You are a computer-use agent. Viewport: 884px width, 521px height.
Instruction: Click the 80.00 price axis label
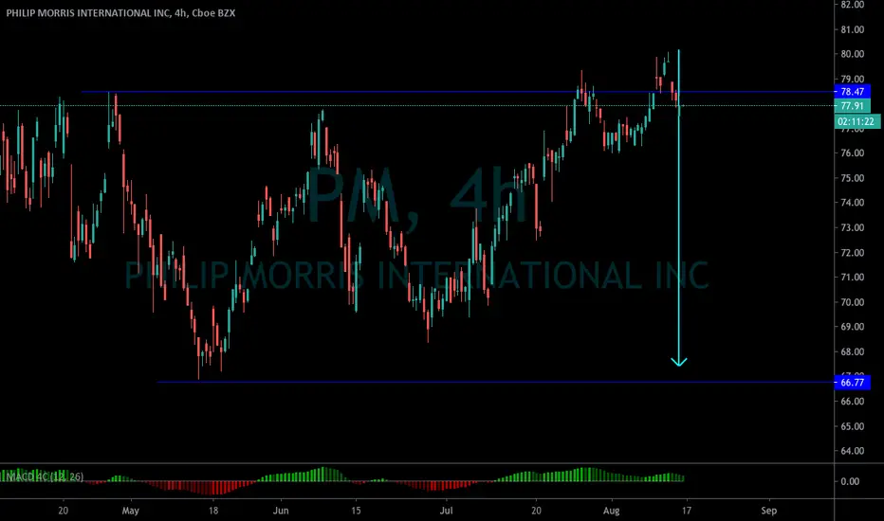[x=852, y=54]
